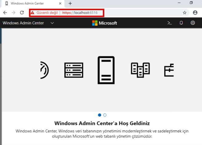Click the 'Windows Admin Center'a Hoş Geldiniz' heading
202x145 pixels.
point(102,123)
